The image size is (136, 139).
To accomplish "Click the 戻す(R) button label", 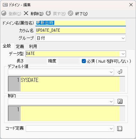I will (59, 14).
